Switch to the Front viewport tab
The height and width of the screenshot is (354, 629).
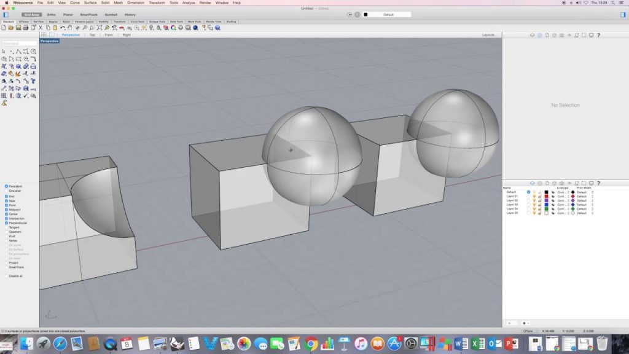109,35
